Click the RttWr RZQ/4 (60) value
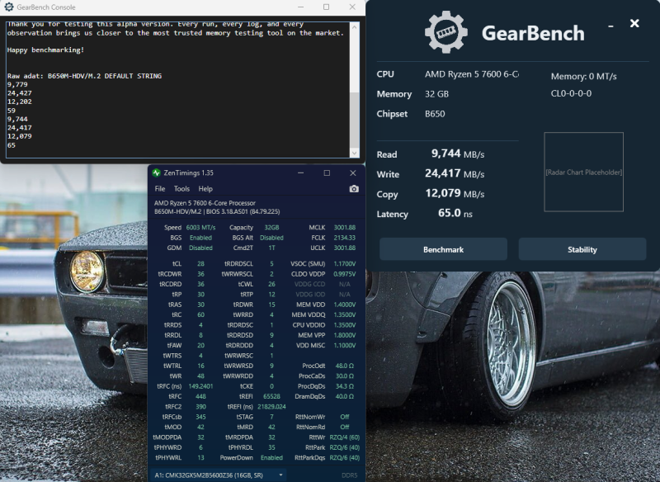This screenshot has width=660, height=482. tap(344, 437)
